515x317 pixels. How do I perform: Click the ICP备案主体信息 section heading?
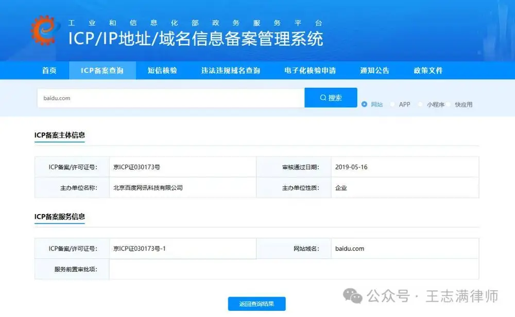tap(59, 135)
